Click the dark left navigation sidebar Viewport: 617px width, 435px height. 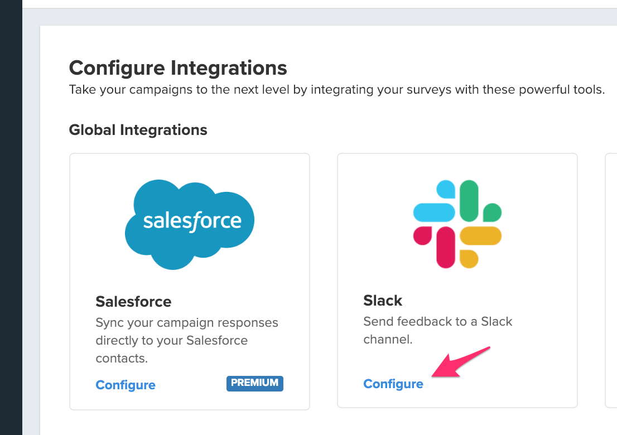coord(11,223)
